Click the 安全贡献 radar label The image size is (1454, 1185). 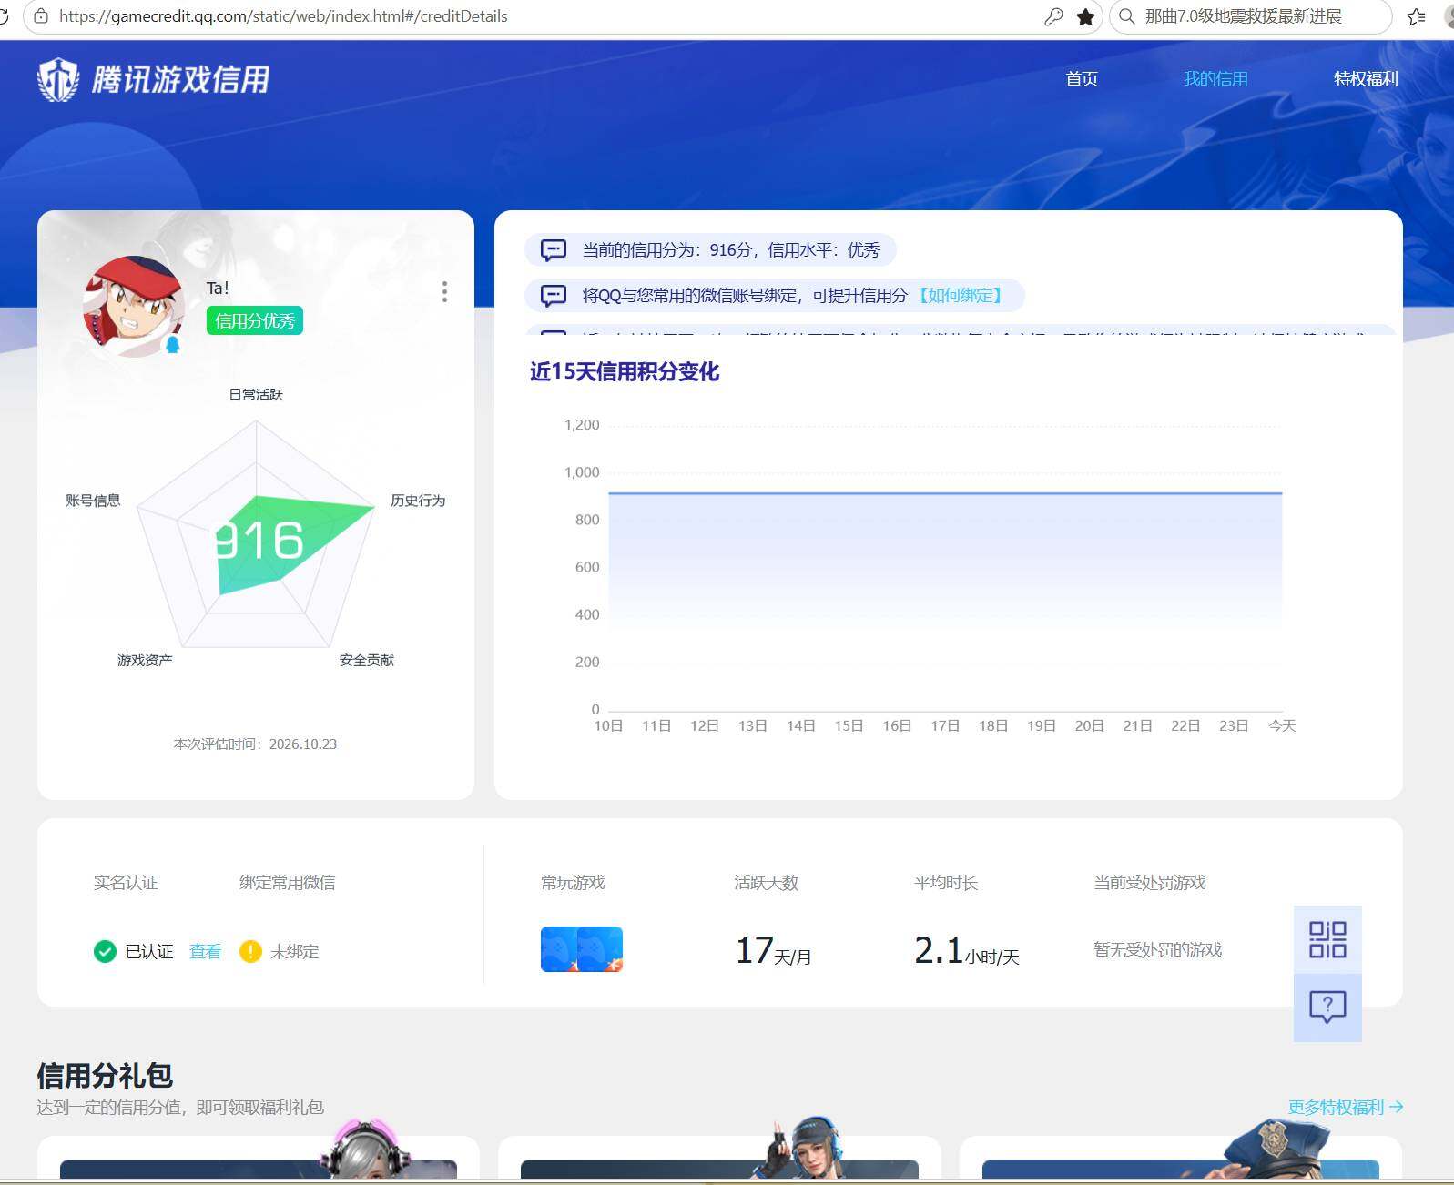(367, 660)
